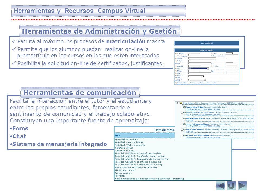Select the Nº D.N.I. radio button

tap(178, 53)
